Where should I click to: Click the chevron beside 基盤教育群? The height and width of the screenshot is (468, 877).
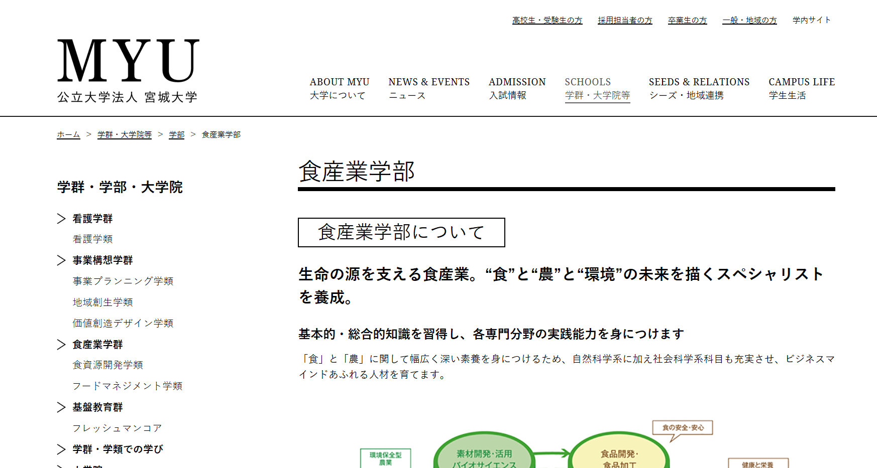pos(61,407)
